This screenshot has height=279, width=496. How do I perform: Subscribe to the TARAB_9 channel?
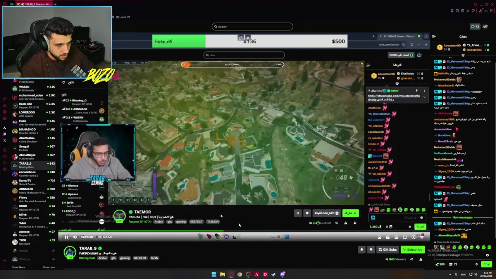click(412, 250)
